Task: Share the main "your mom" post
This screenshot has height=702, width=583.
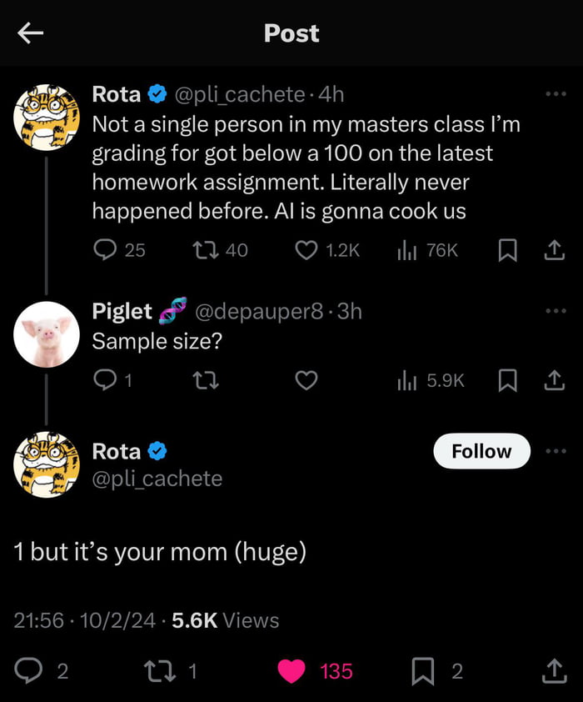Action: click(x=554, y=669)
